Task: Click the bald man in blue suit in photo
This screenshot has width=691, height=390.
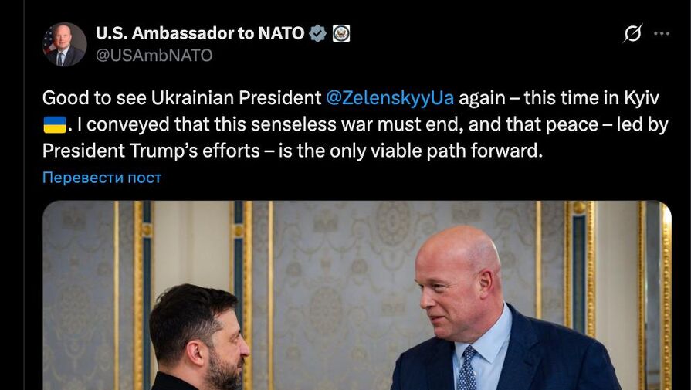Action: pyautogui.click(x=479, y=309)
